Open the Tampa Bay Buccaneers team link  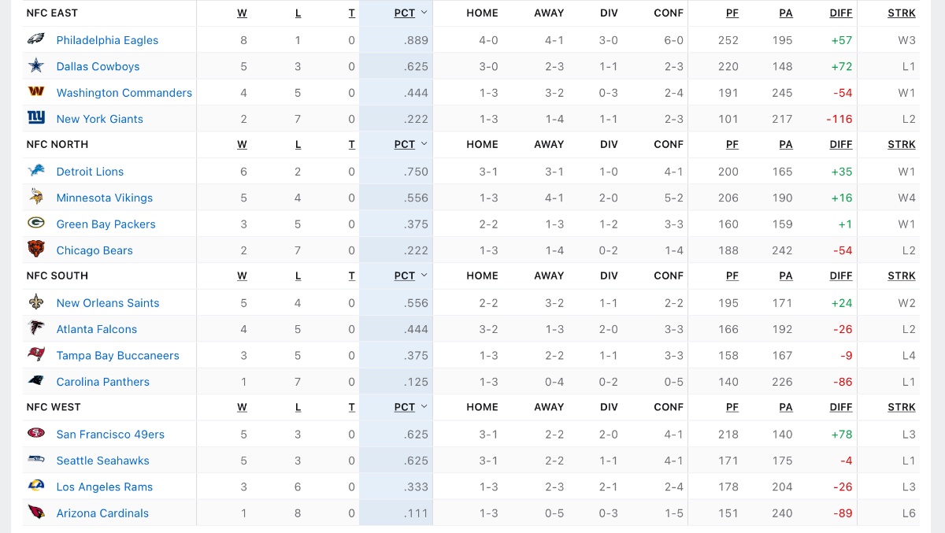click(117, 355)
